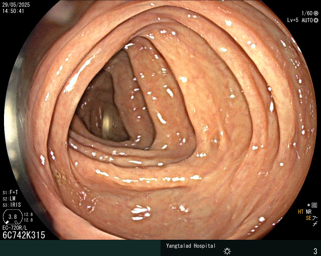The image size is (321, 256).
Task: Select the 1/60 shutter speed value
Action: (307, 13)
